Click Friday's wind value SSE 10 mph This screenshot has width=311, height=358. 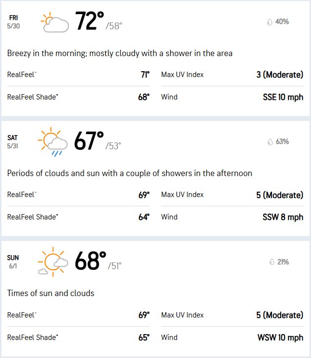click(283, 97)
